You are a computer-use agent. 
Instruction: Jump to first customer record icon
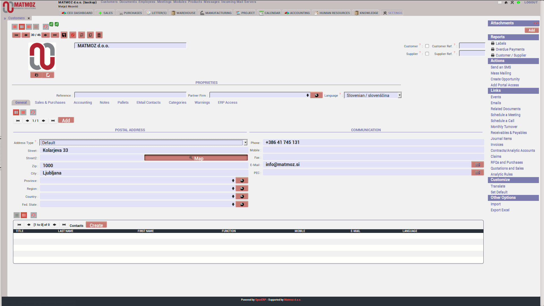(x=16, y=35)
